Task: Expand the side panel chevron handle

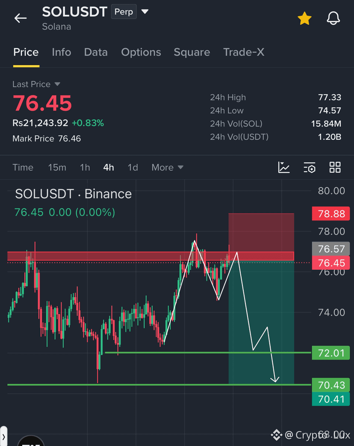Action: [3, 436]
